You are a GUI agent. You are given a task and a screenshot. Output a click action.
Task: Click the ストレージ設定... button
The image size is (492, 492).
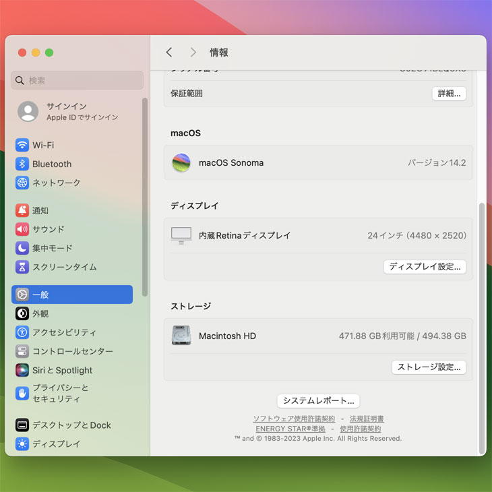[x=429, y=367]
